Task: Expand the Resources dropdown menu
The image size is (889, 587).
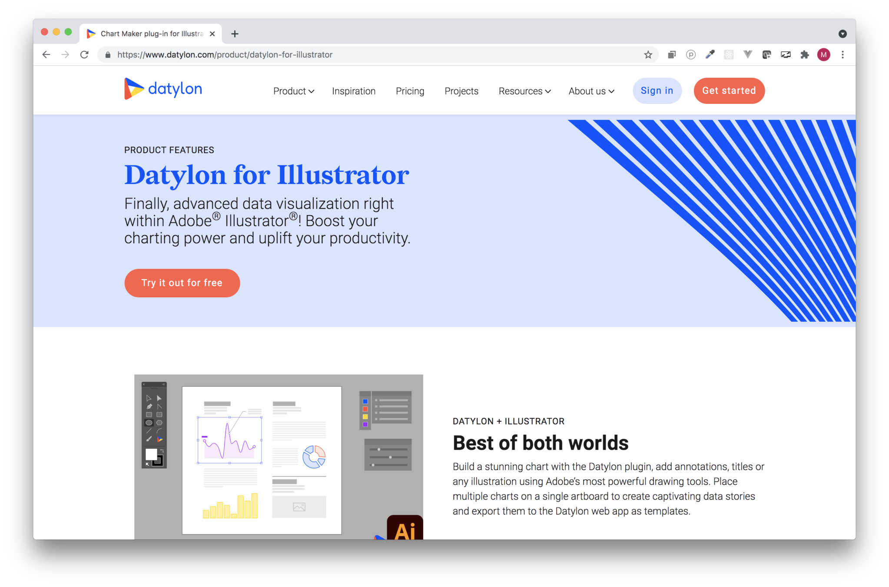Action: [524, 91]
